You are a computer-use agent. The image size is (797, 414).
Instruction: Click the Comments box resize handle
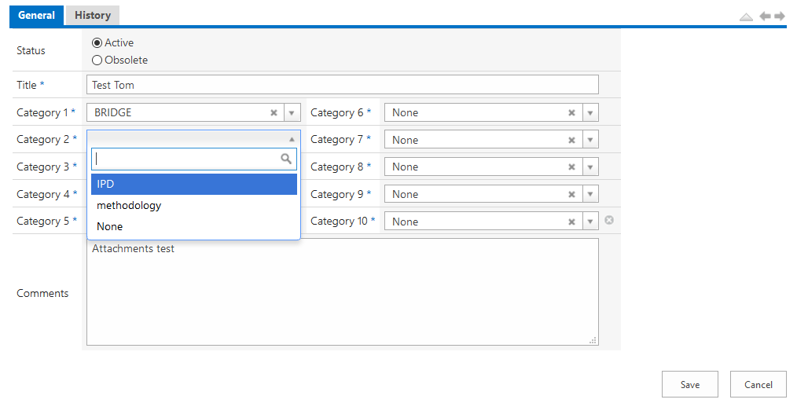(x=593, y=340)
